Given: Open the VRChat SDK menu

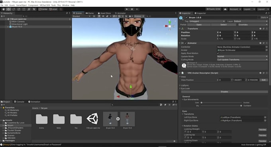Looking at the screenshot, I should (45, 5).
